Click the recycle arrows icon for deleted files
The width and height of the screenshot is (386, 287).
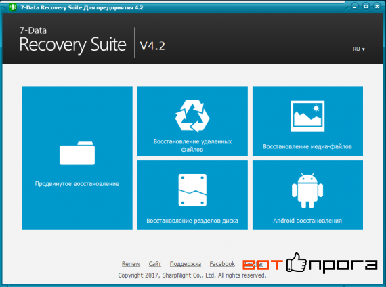point(192,116)
